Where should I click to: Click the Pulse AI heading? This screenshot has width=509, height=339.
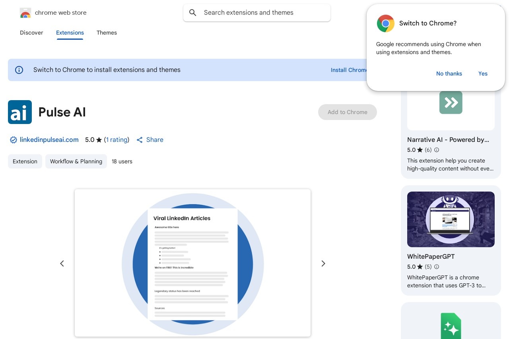62,112
